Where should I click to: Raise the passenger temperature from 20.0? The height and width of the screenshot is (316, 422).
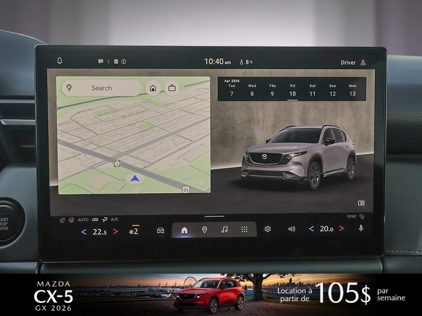coord(342,228)
